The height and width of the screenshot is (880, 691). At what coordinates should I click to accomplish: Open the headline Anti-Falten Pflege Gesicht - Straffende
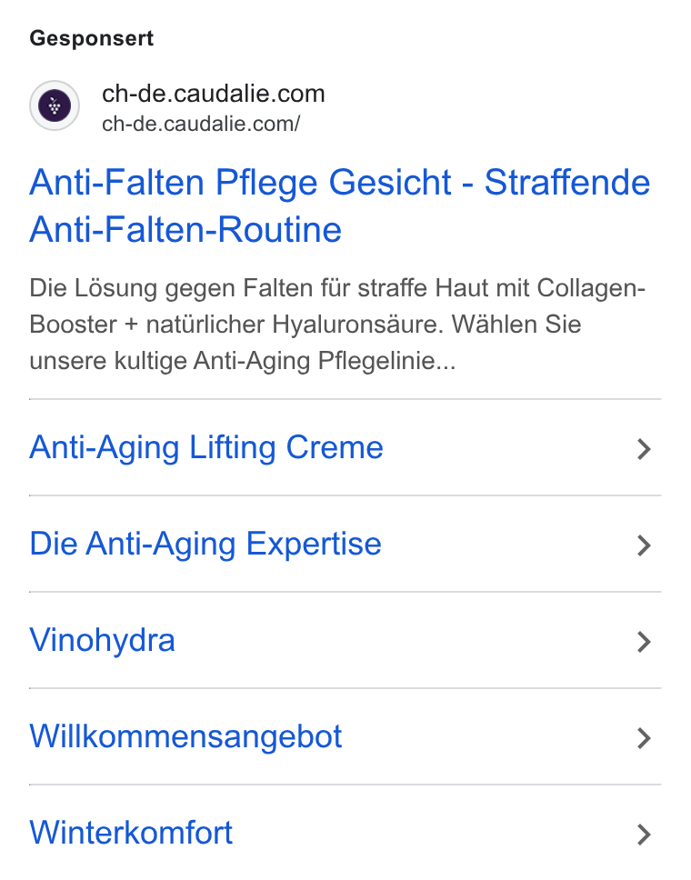point(340,183)
